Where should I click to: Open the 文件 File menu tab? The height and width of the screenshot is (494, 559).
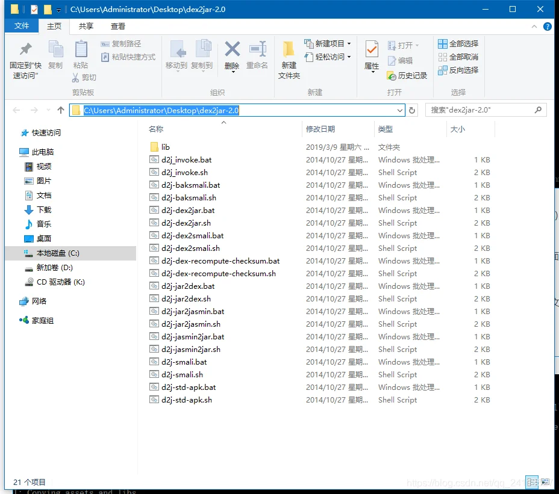(22, 26)
